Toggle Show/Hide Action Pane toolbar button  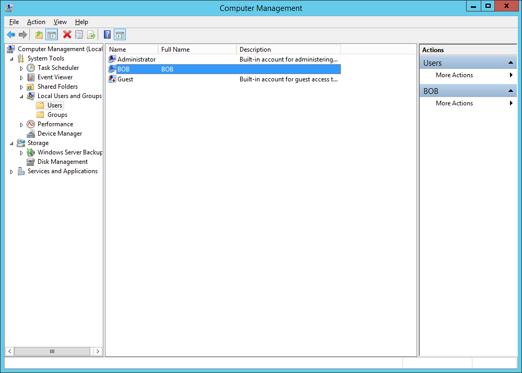click(x=120, y=35)
